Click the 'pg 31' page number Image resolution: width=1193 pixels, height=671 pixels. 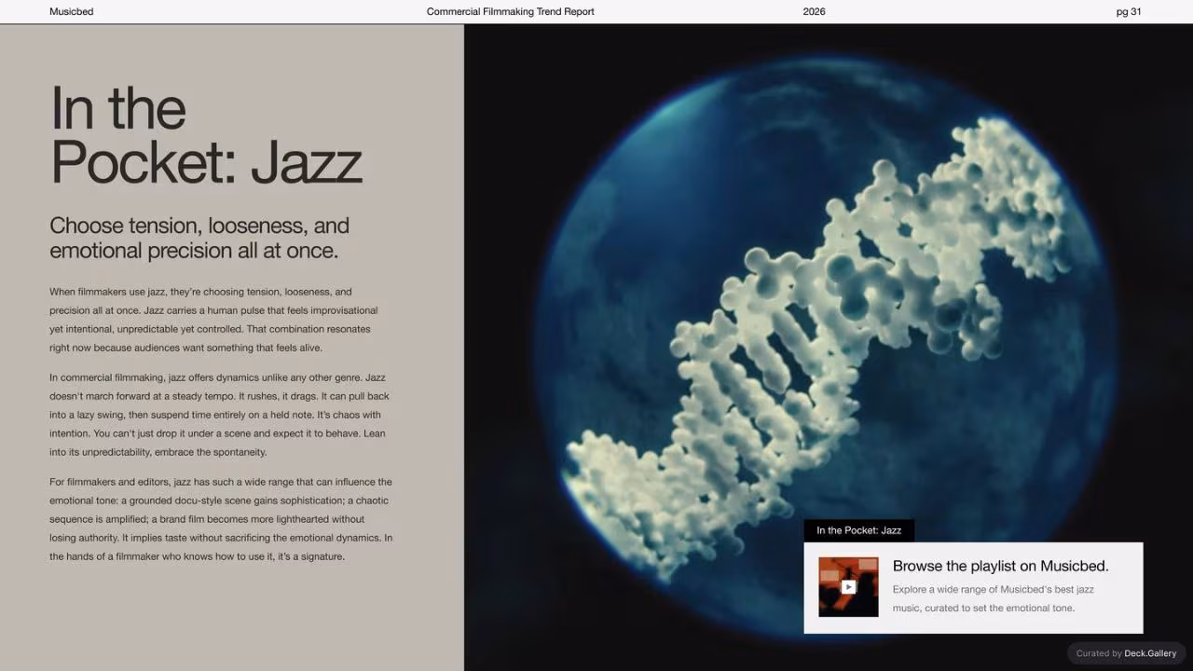1129,11
